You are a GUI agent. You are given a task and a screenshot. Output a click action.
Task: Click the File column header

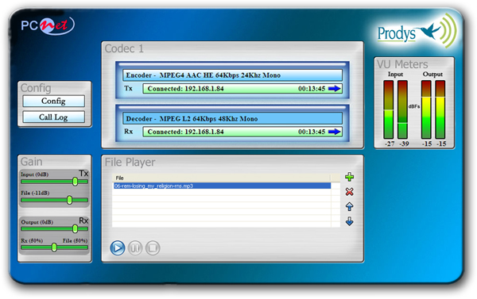tap(222, 178)
